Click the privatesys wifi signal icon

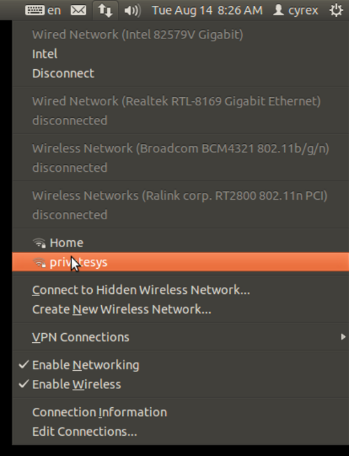tap(39, 263)
